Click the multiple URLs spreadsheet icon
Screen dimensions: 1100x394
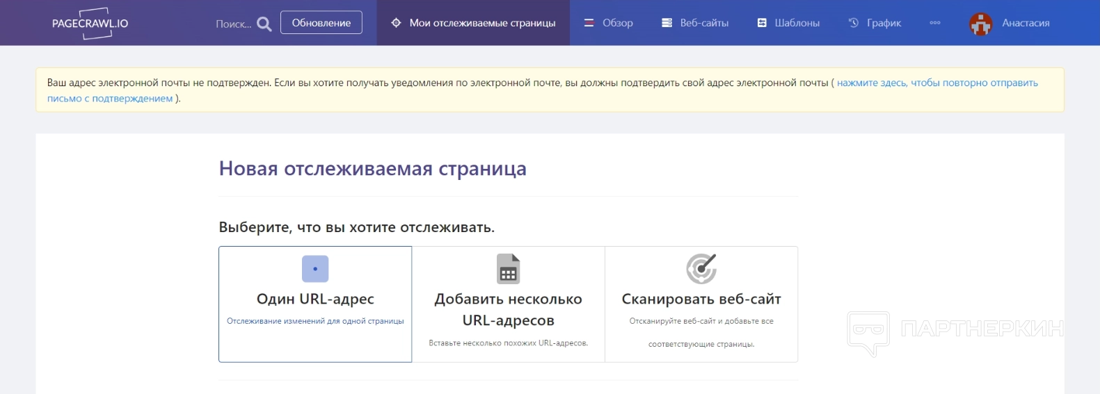click(x=509, y=269)
